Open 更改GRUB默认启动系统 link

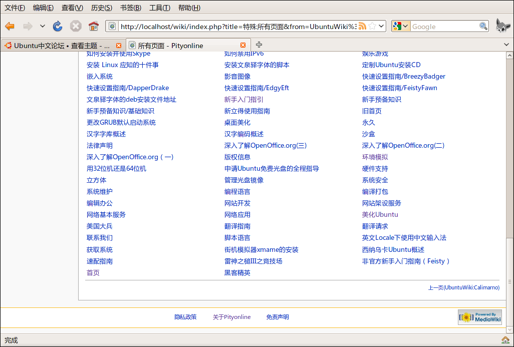121,123
